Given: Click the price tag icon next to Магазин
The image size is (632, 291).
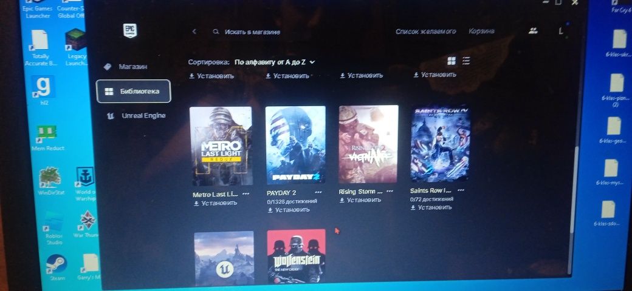Looking at the screenshot, I should coord(108,67).
